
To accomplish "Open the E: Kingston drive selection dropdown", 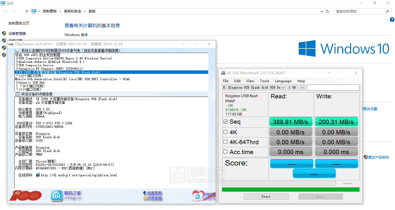I will coord(254,87).
